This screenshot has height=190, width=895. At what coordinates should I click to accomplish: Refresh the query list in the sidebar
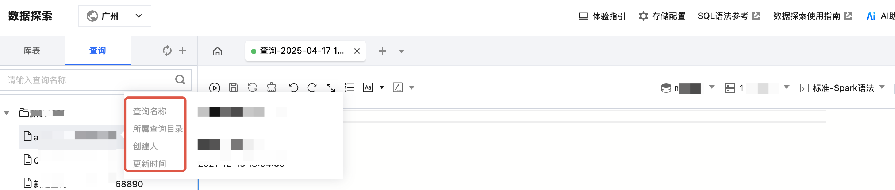pyautogui.click(x=167, y=51)
